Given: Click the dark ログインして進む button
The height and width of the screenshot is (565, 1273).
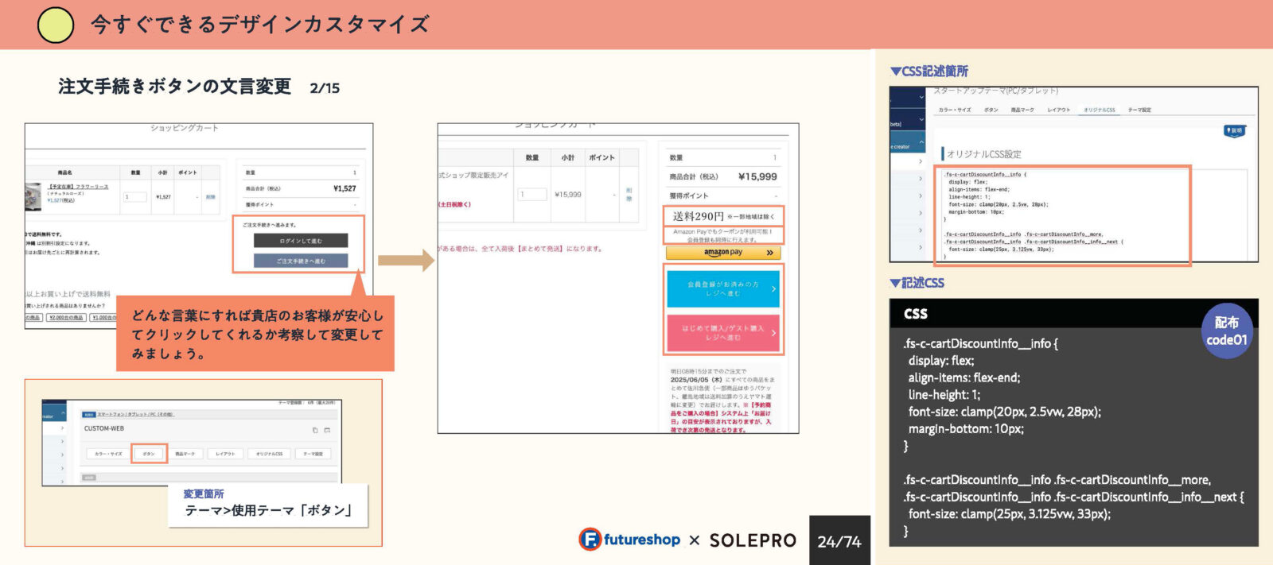Looking at the screenshot, I should 301,240.
